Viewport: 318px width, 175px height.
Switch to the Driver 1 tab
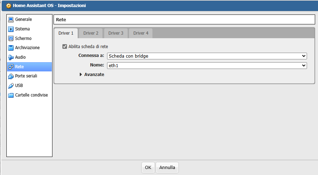pos(66,33)
